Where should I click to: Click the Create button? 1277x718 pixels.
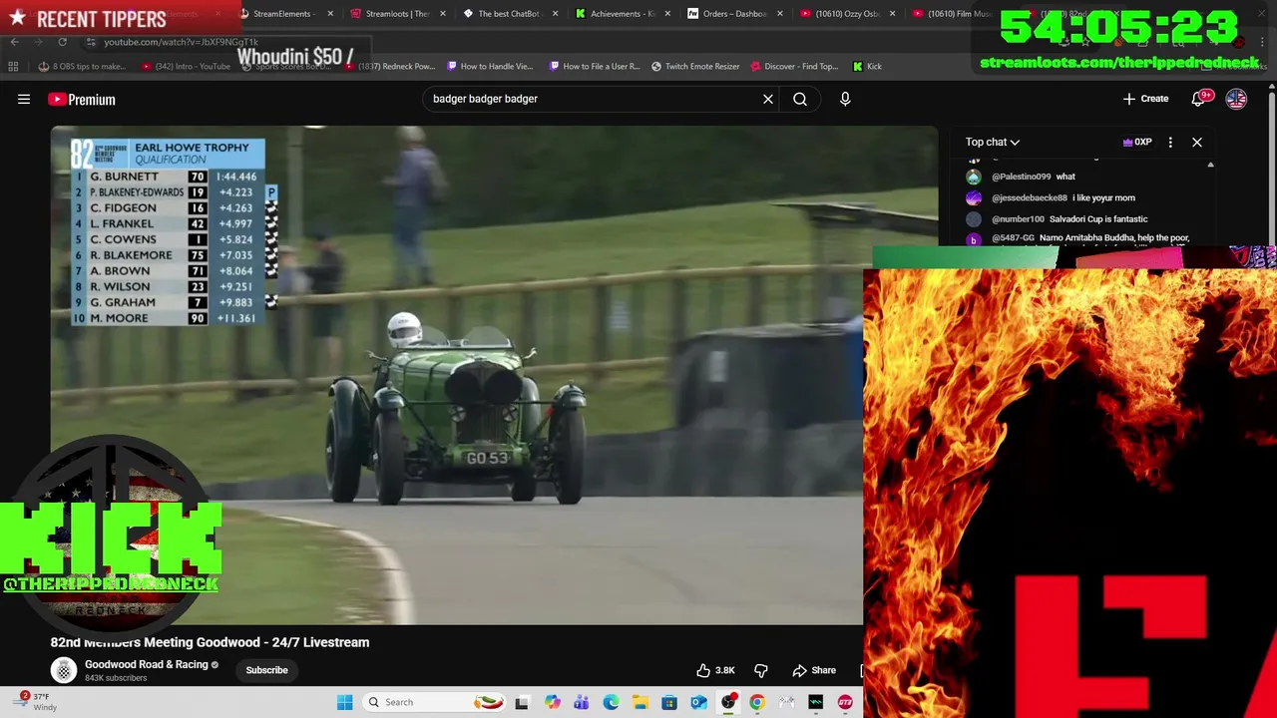[1146, 99]
